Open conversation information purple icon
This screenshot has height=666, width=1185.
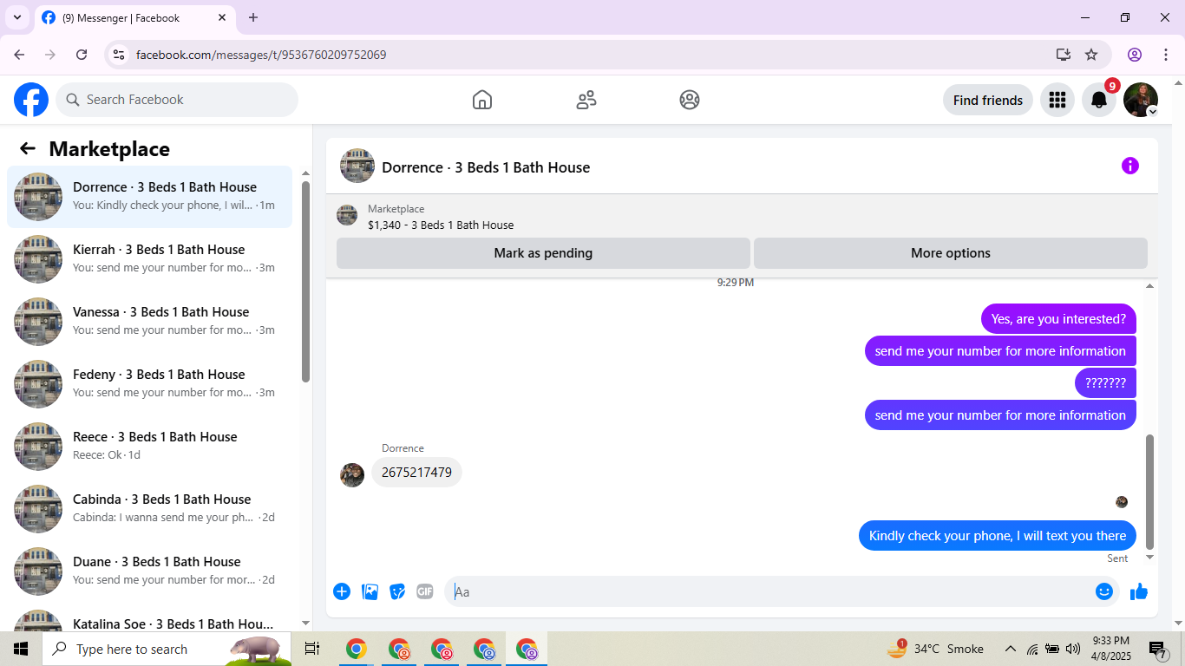coord(1129,166)
